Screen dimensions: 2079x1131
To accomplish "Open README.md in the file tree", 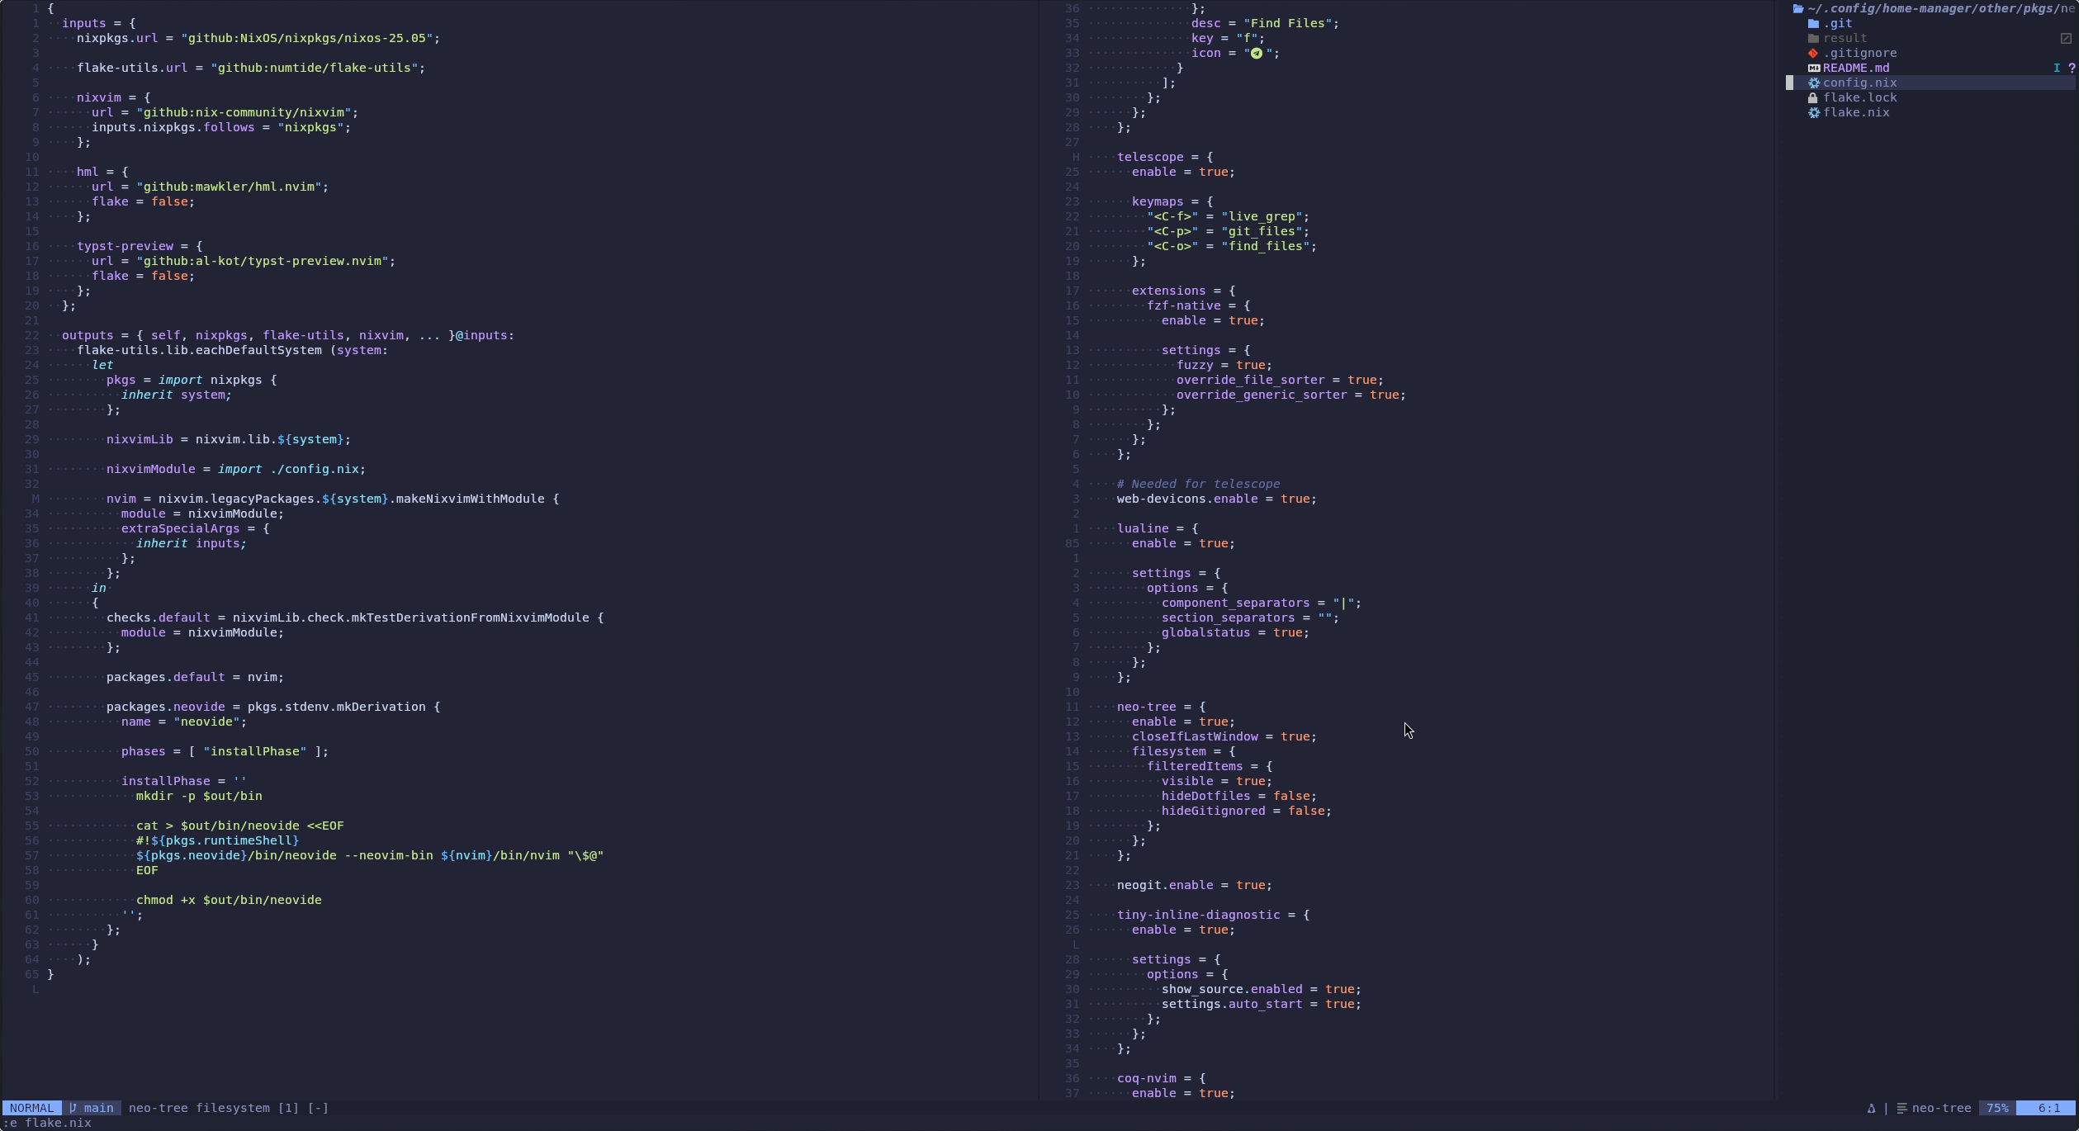I will click(1855, 68).
